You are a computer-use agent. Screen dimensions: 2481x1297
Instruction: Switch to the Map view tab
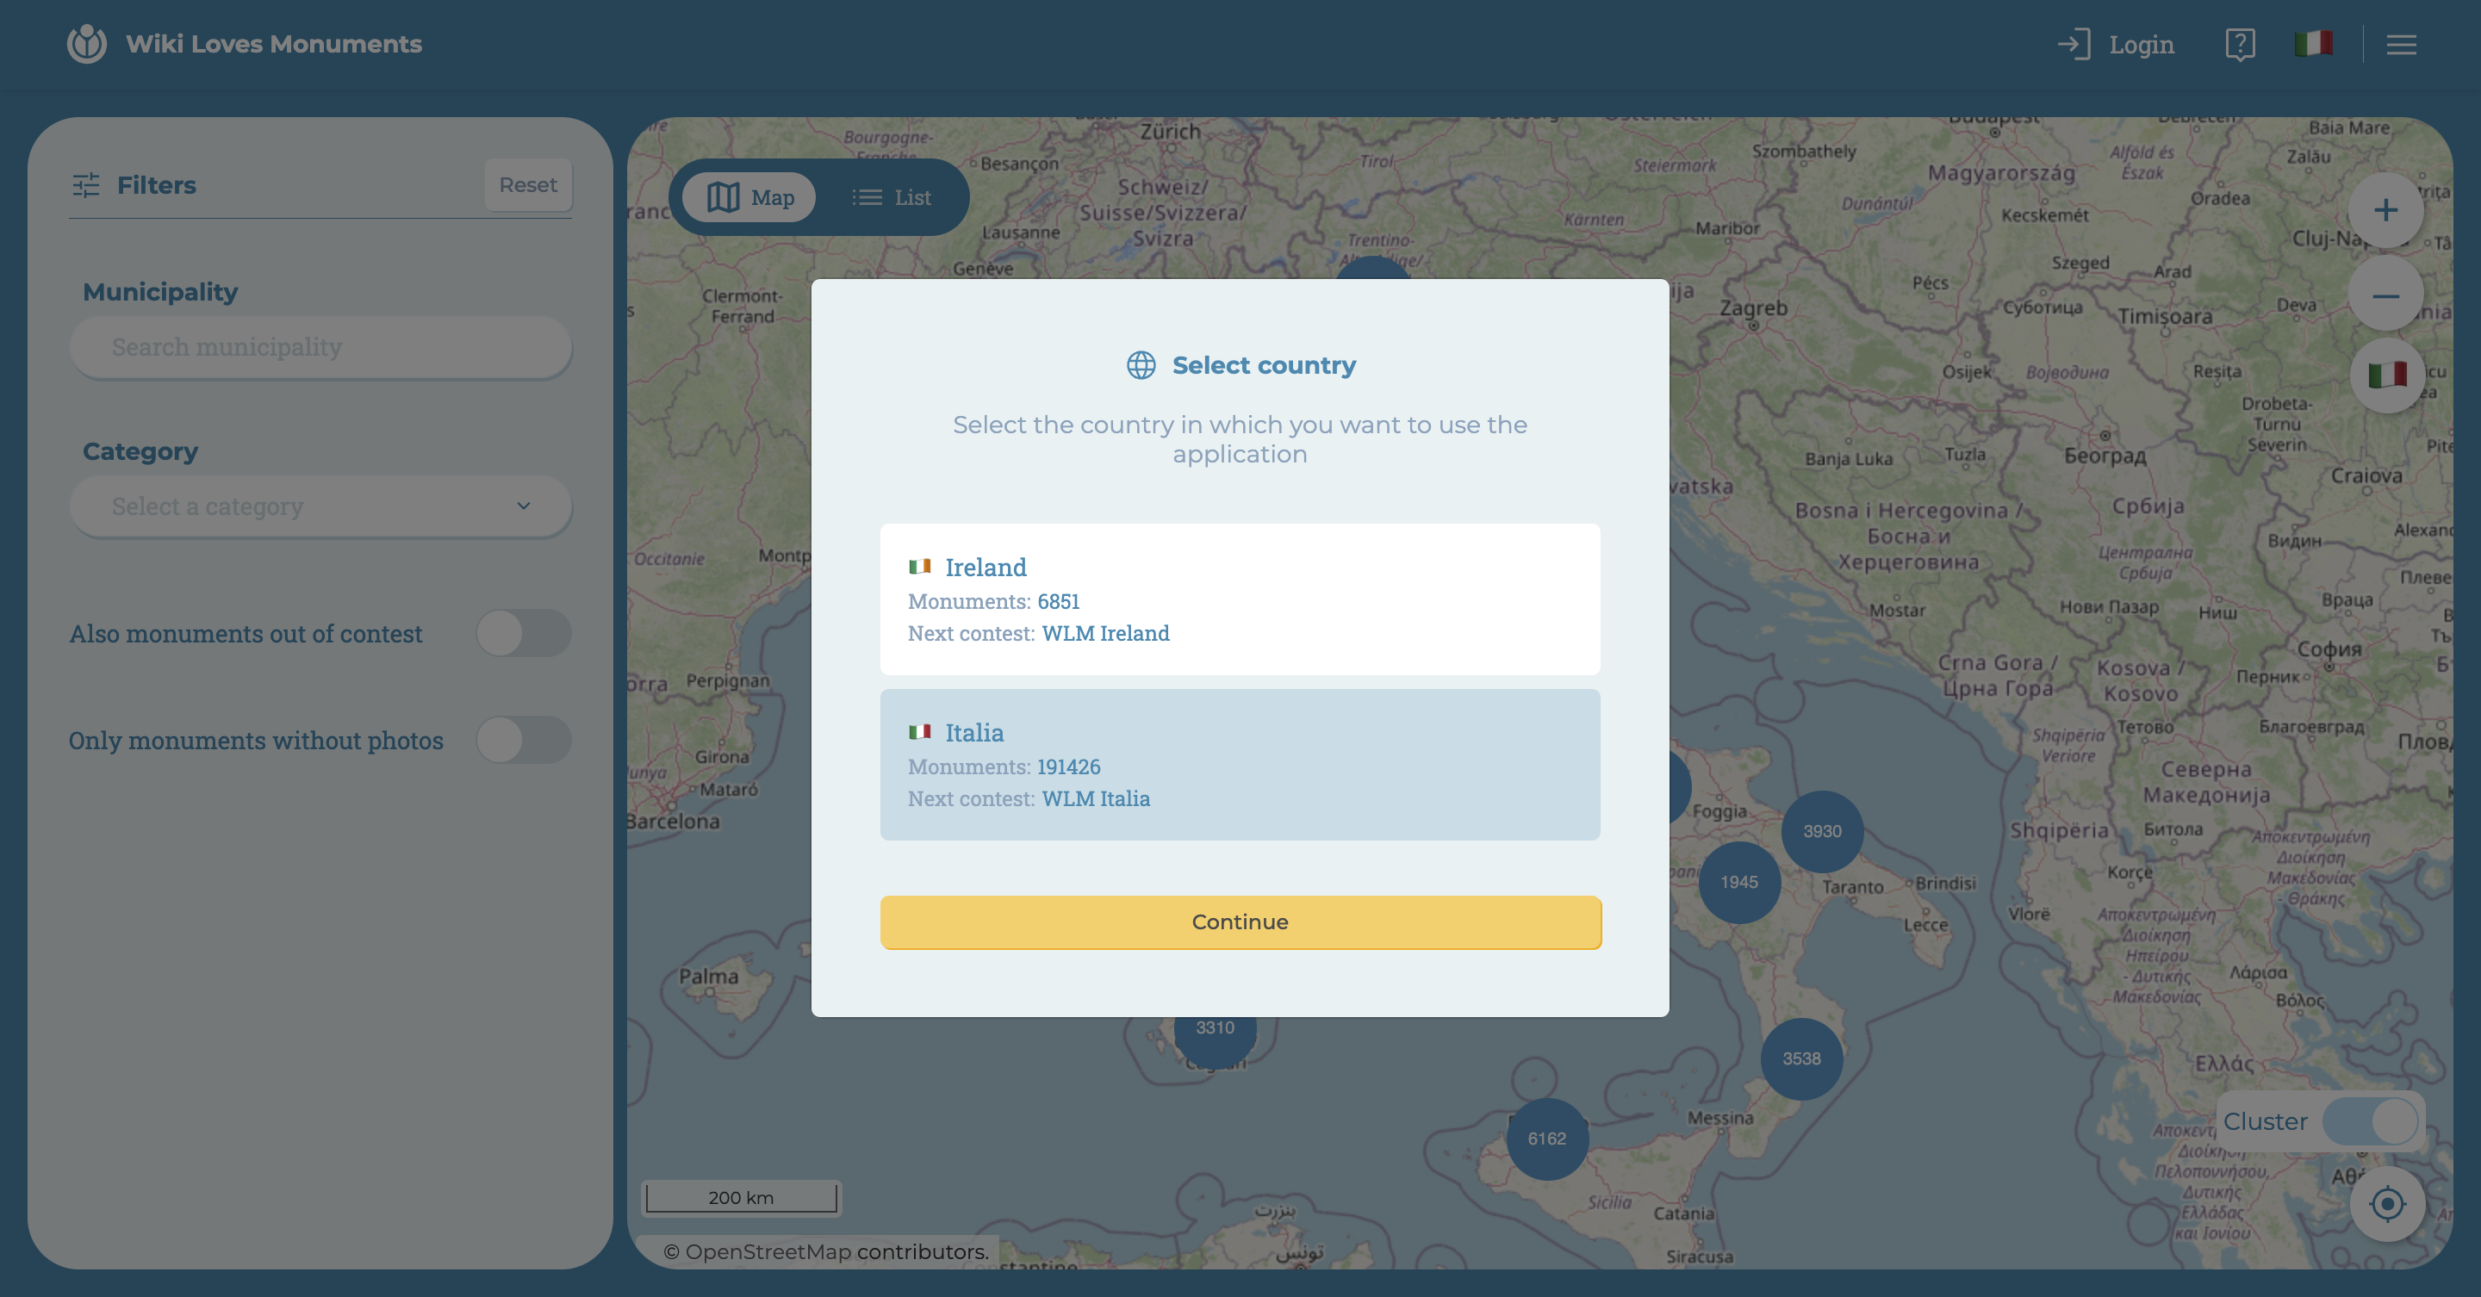[750, 197]
